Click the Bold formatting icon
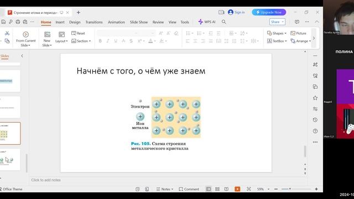354x199 pixels. 100,41
